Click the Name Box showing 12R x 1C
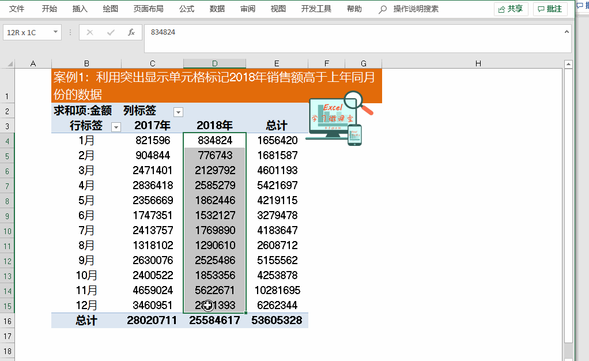This screenshot has height=361, width=589. [28, 32]
